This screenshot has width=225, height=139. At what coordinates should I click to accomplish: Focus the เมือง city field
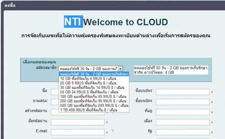click(183, 122)
